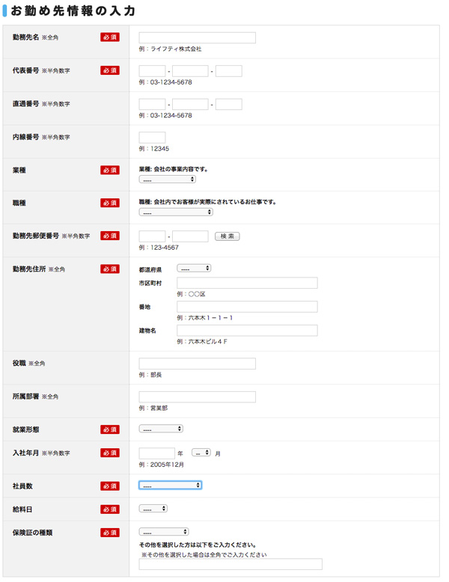Click the heading お勤め先情報の入力
The image size is (449, 582).
(x=73, y=10)
